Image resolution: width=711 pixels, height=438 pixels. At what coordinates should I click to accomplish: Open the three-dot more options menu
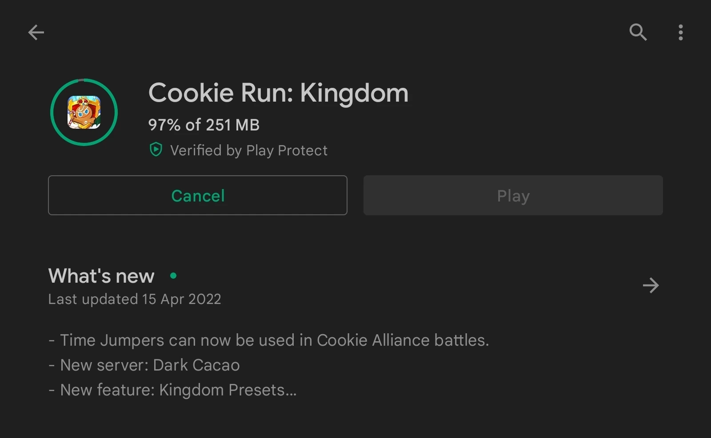pos(680,32)
